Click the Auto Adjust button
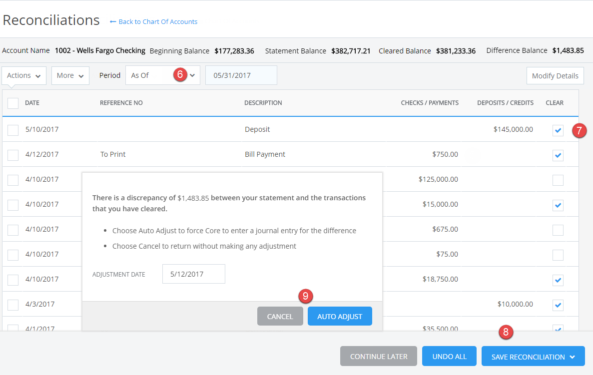The height and width of the screenshot is (375, 593). (x=340, y=317)
